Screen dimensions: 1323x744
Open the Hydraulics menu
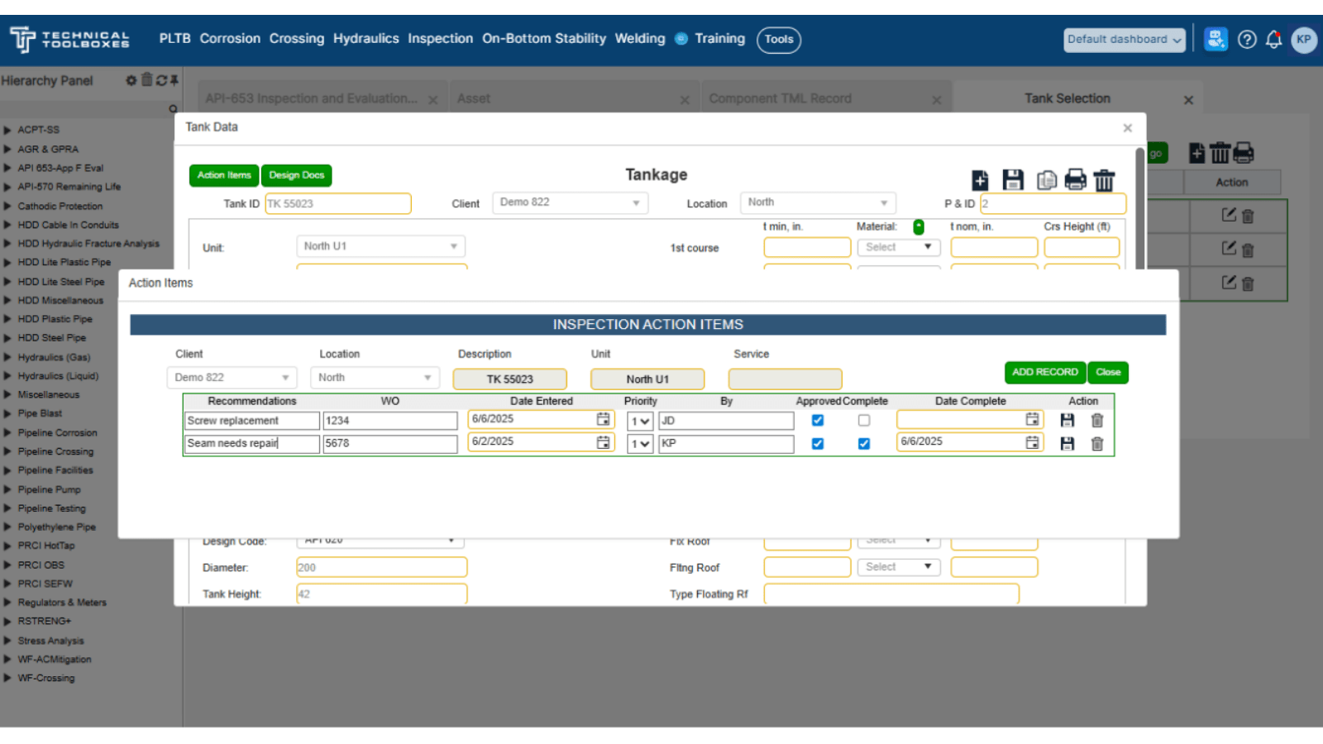click(365, 39)
